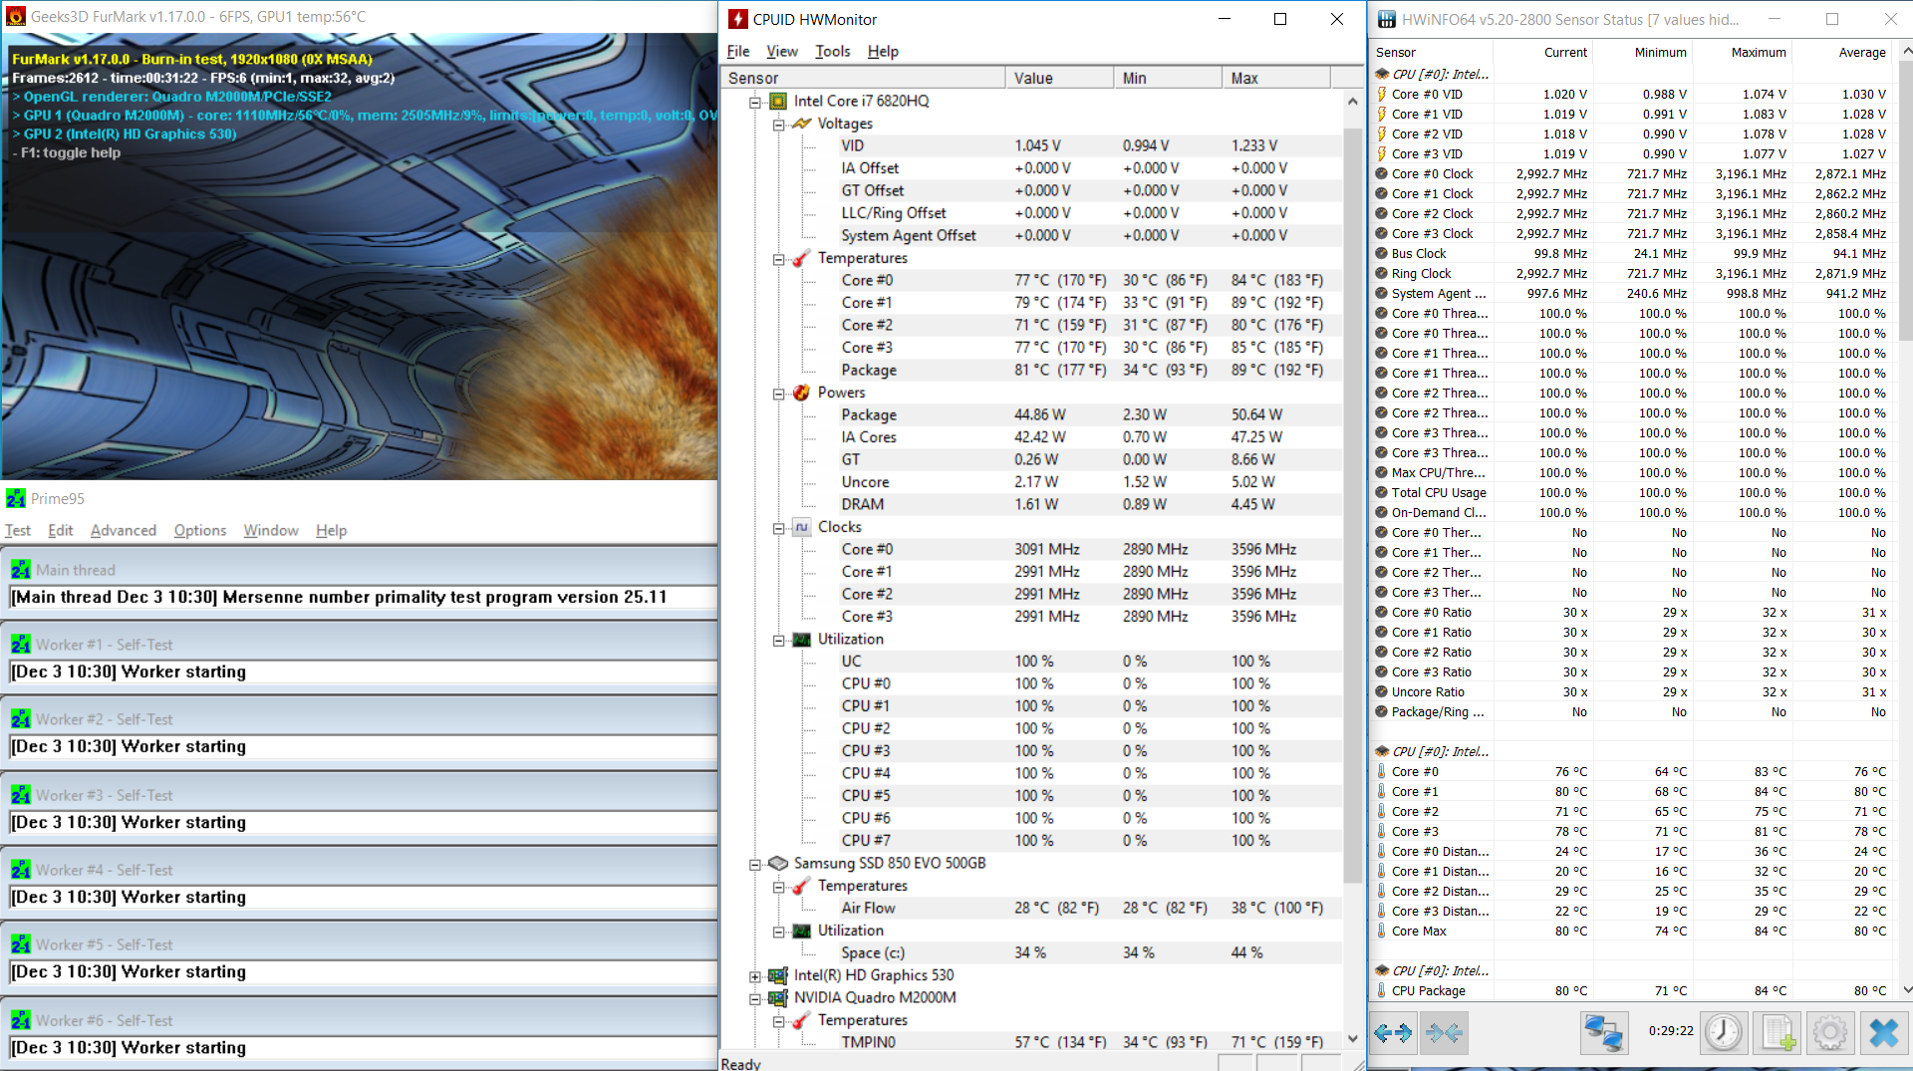Image resolution: width=1913 pixels, height=1071 pixels.
Task: Click the Max column header in HWMonitor
Action: coord(1276,78)
